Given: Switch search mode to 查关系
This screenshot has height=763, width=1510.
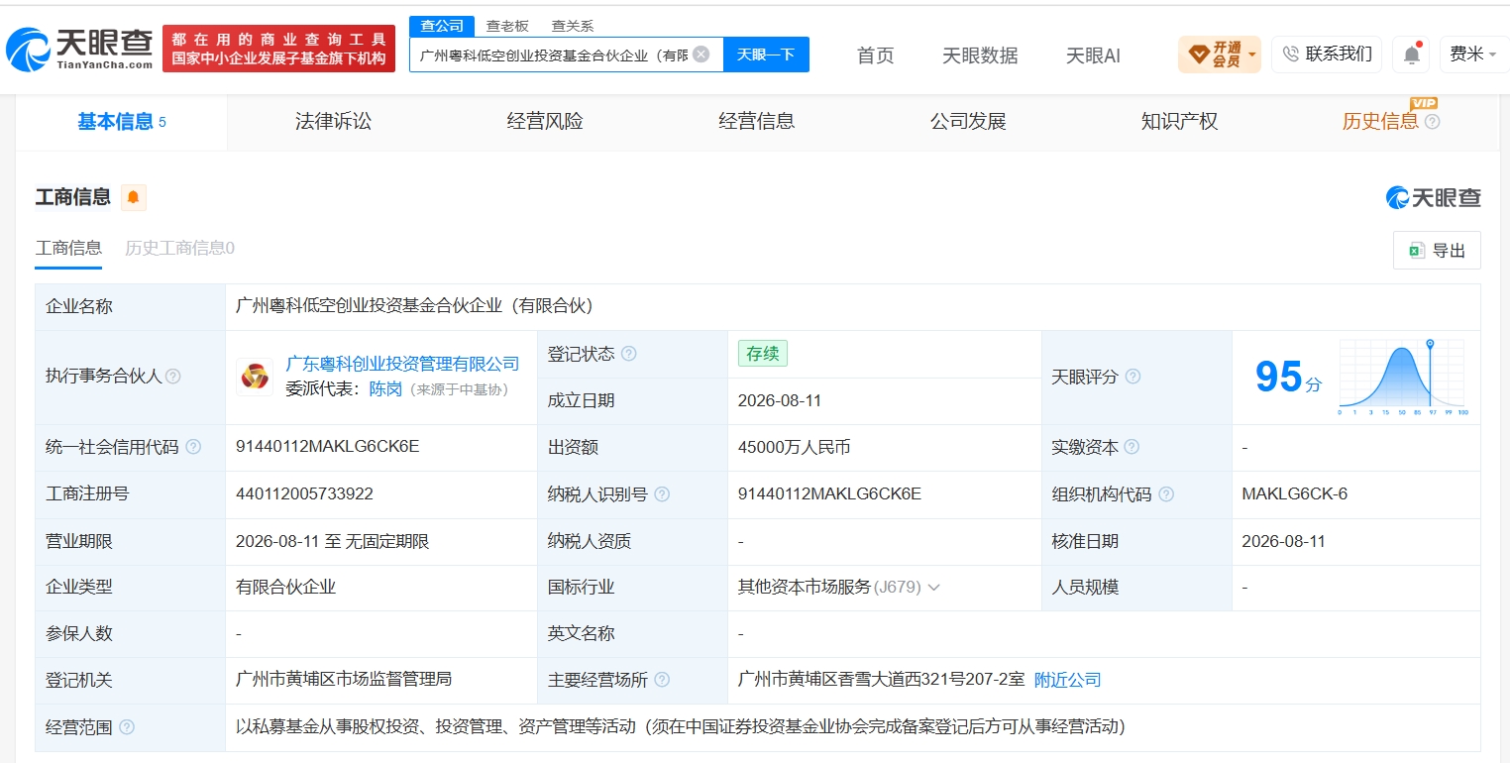Looking at the screenshot, I should [x=573, y=26].
